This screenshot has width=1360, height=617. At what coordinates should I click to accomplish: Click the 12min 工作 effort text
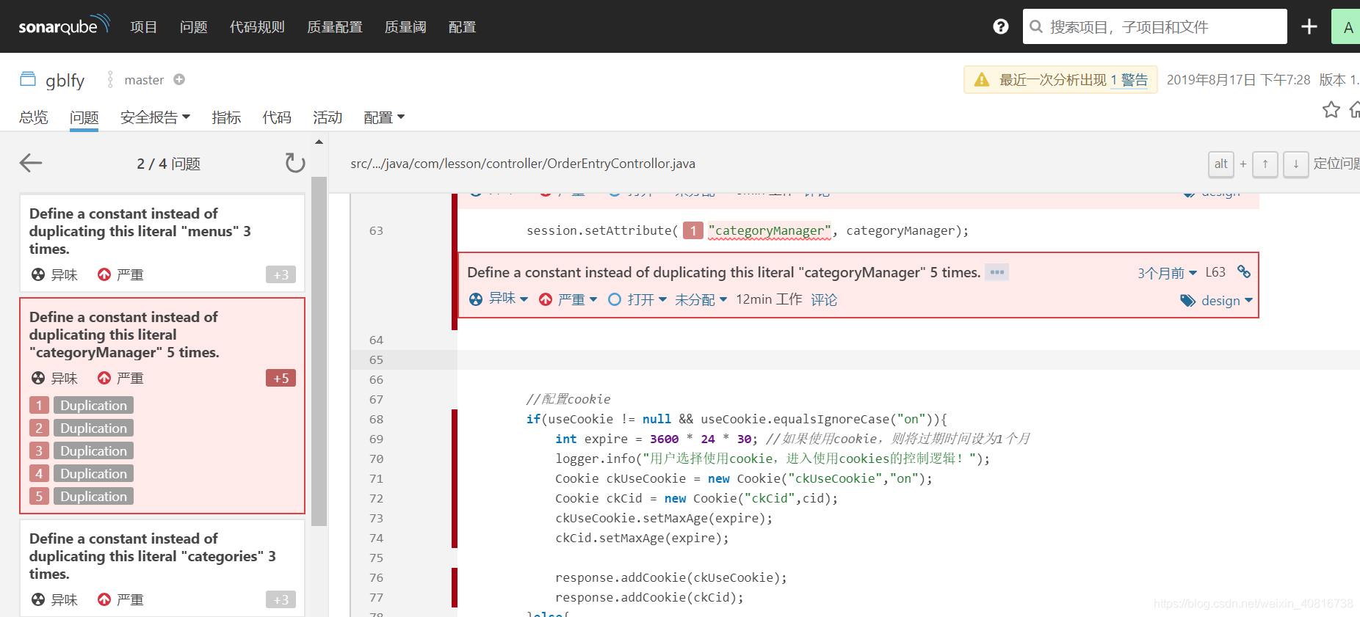click(769, 299)
